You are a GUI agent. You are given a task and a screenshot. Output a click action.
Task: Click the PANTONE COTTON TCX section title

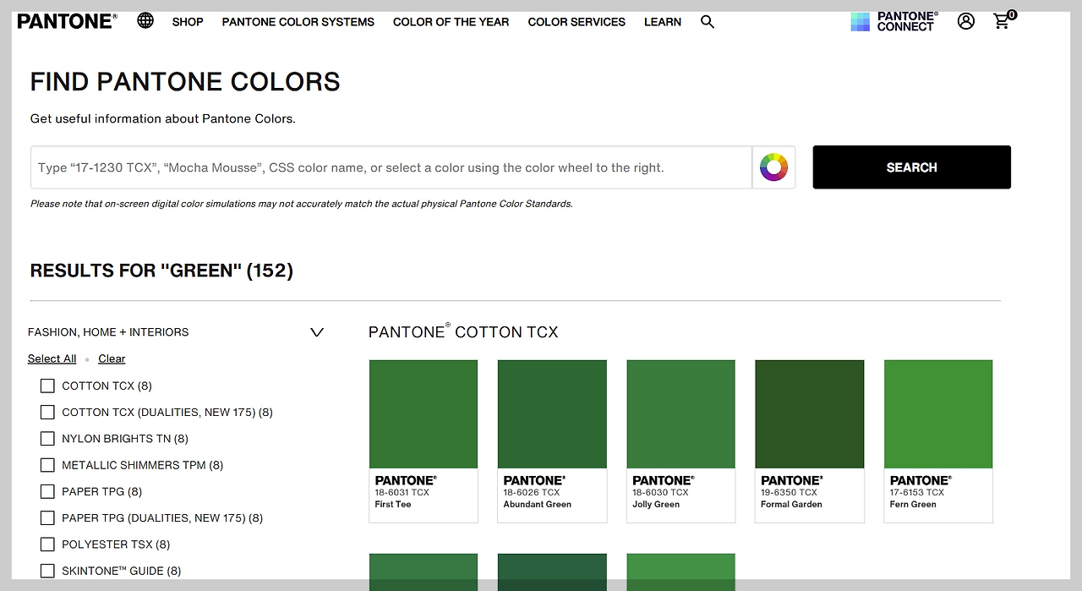coord(463,331)
